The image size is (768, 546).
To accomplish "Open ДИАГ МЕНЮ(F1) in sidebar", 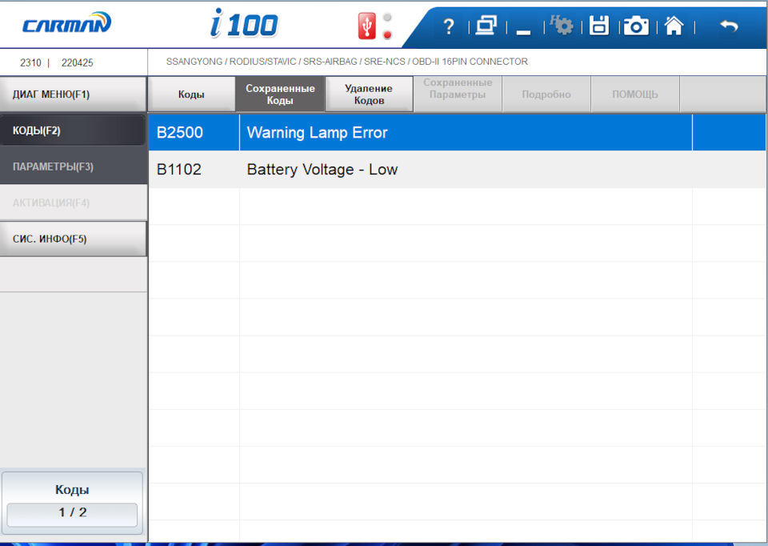I will pos(74,94).
